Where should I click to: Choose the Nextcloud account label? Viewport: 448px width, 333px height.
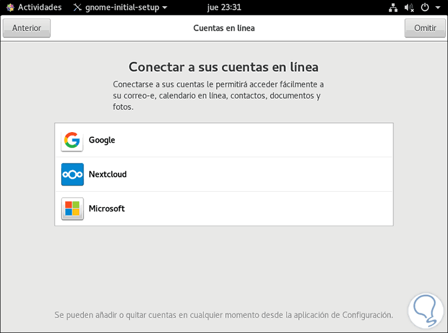[107, 174]
